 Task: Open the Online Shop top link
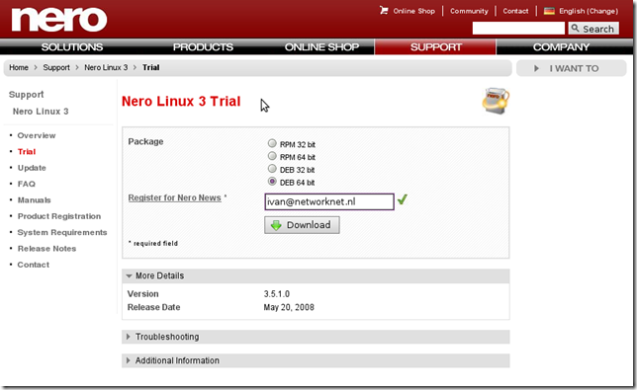click(413, 11)
